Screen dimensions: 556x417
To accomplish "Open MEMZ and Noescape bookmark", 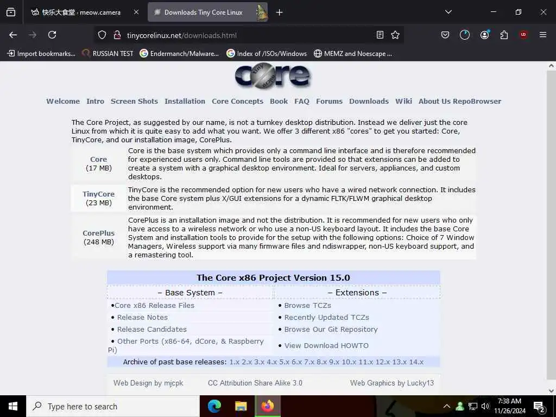I will point(353,54).
